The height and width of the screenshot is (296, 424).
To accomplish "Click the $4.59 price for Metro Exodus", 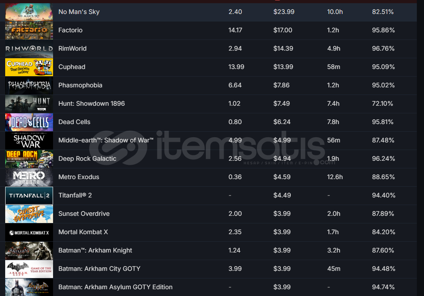I will click(x=282, y=178).
